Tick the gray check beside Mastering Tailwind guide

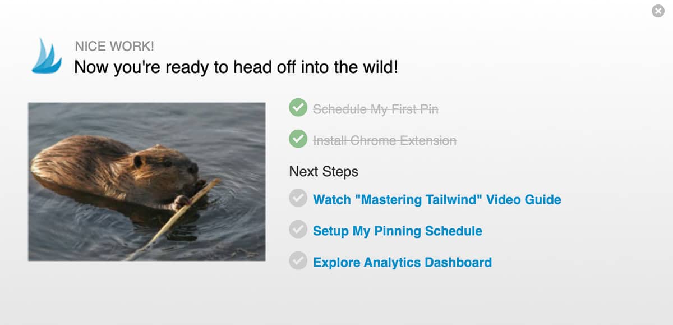click(x=298, y=198)
